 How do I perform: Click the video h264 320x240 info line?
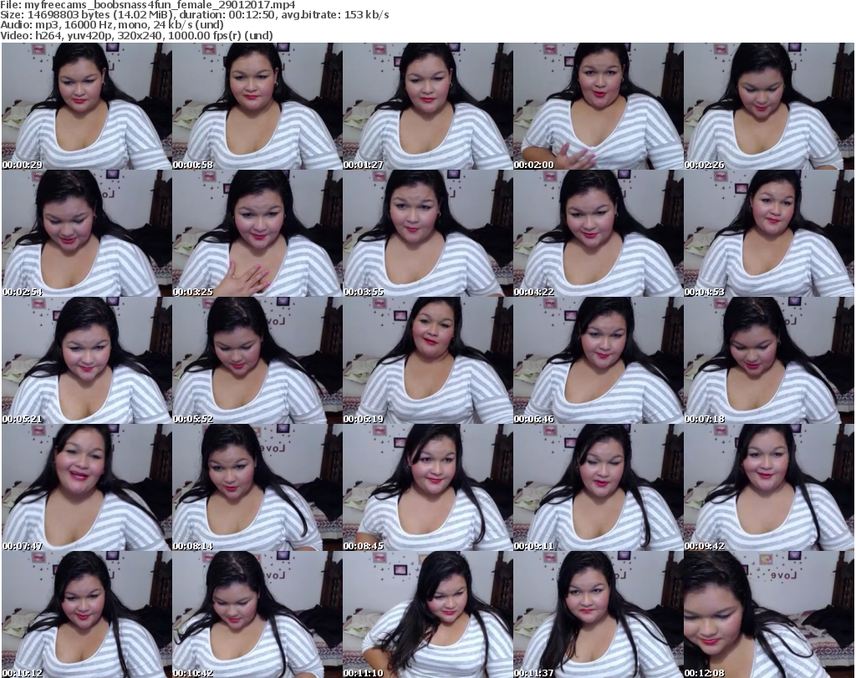(x=136, y=35)
